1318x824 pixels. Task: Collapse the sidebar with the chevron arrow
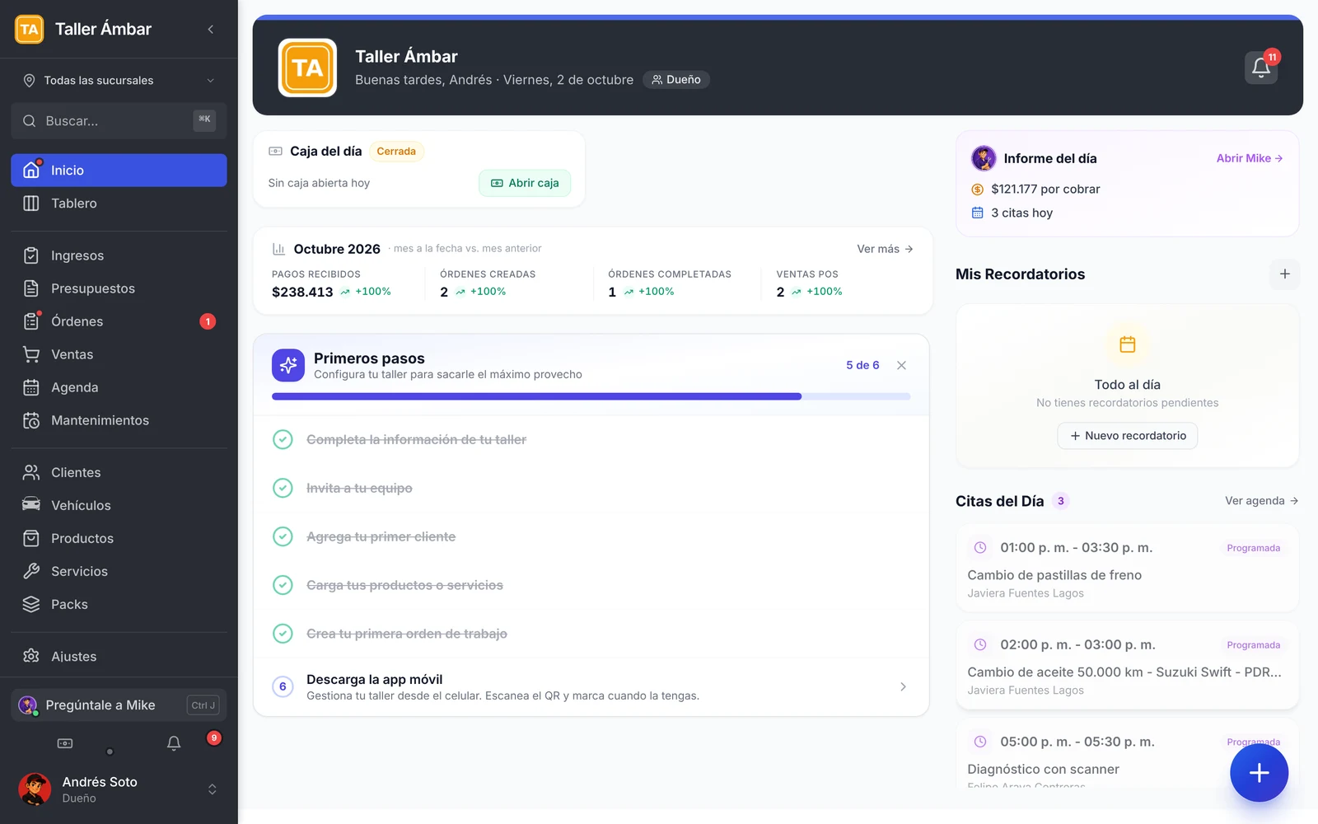click(211, 30)
